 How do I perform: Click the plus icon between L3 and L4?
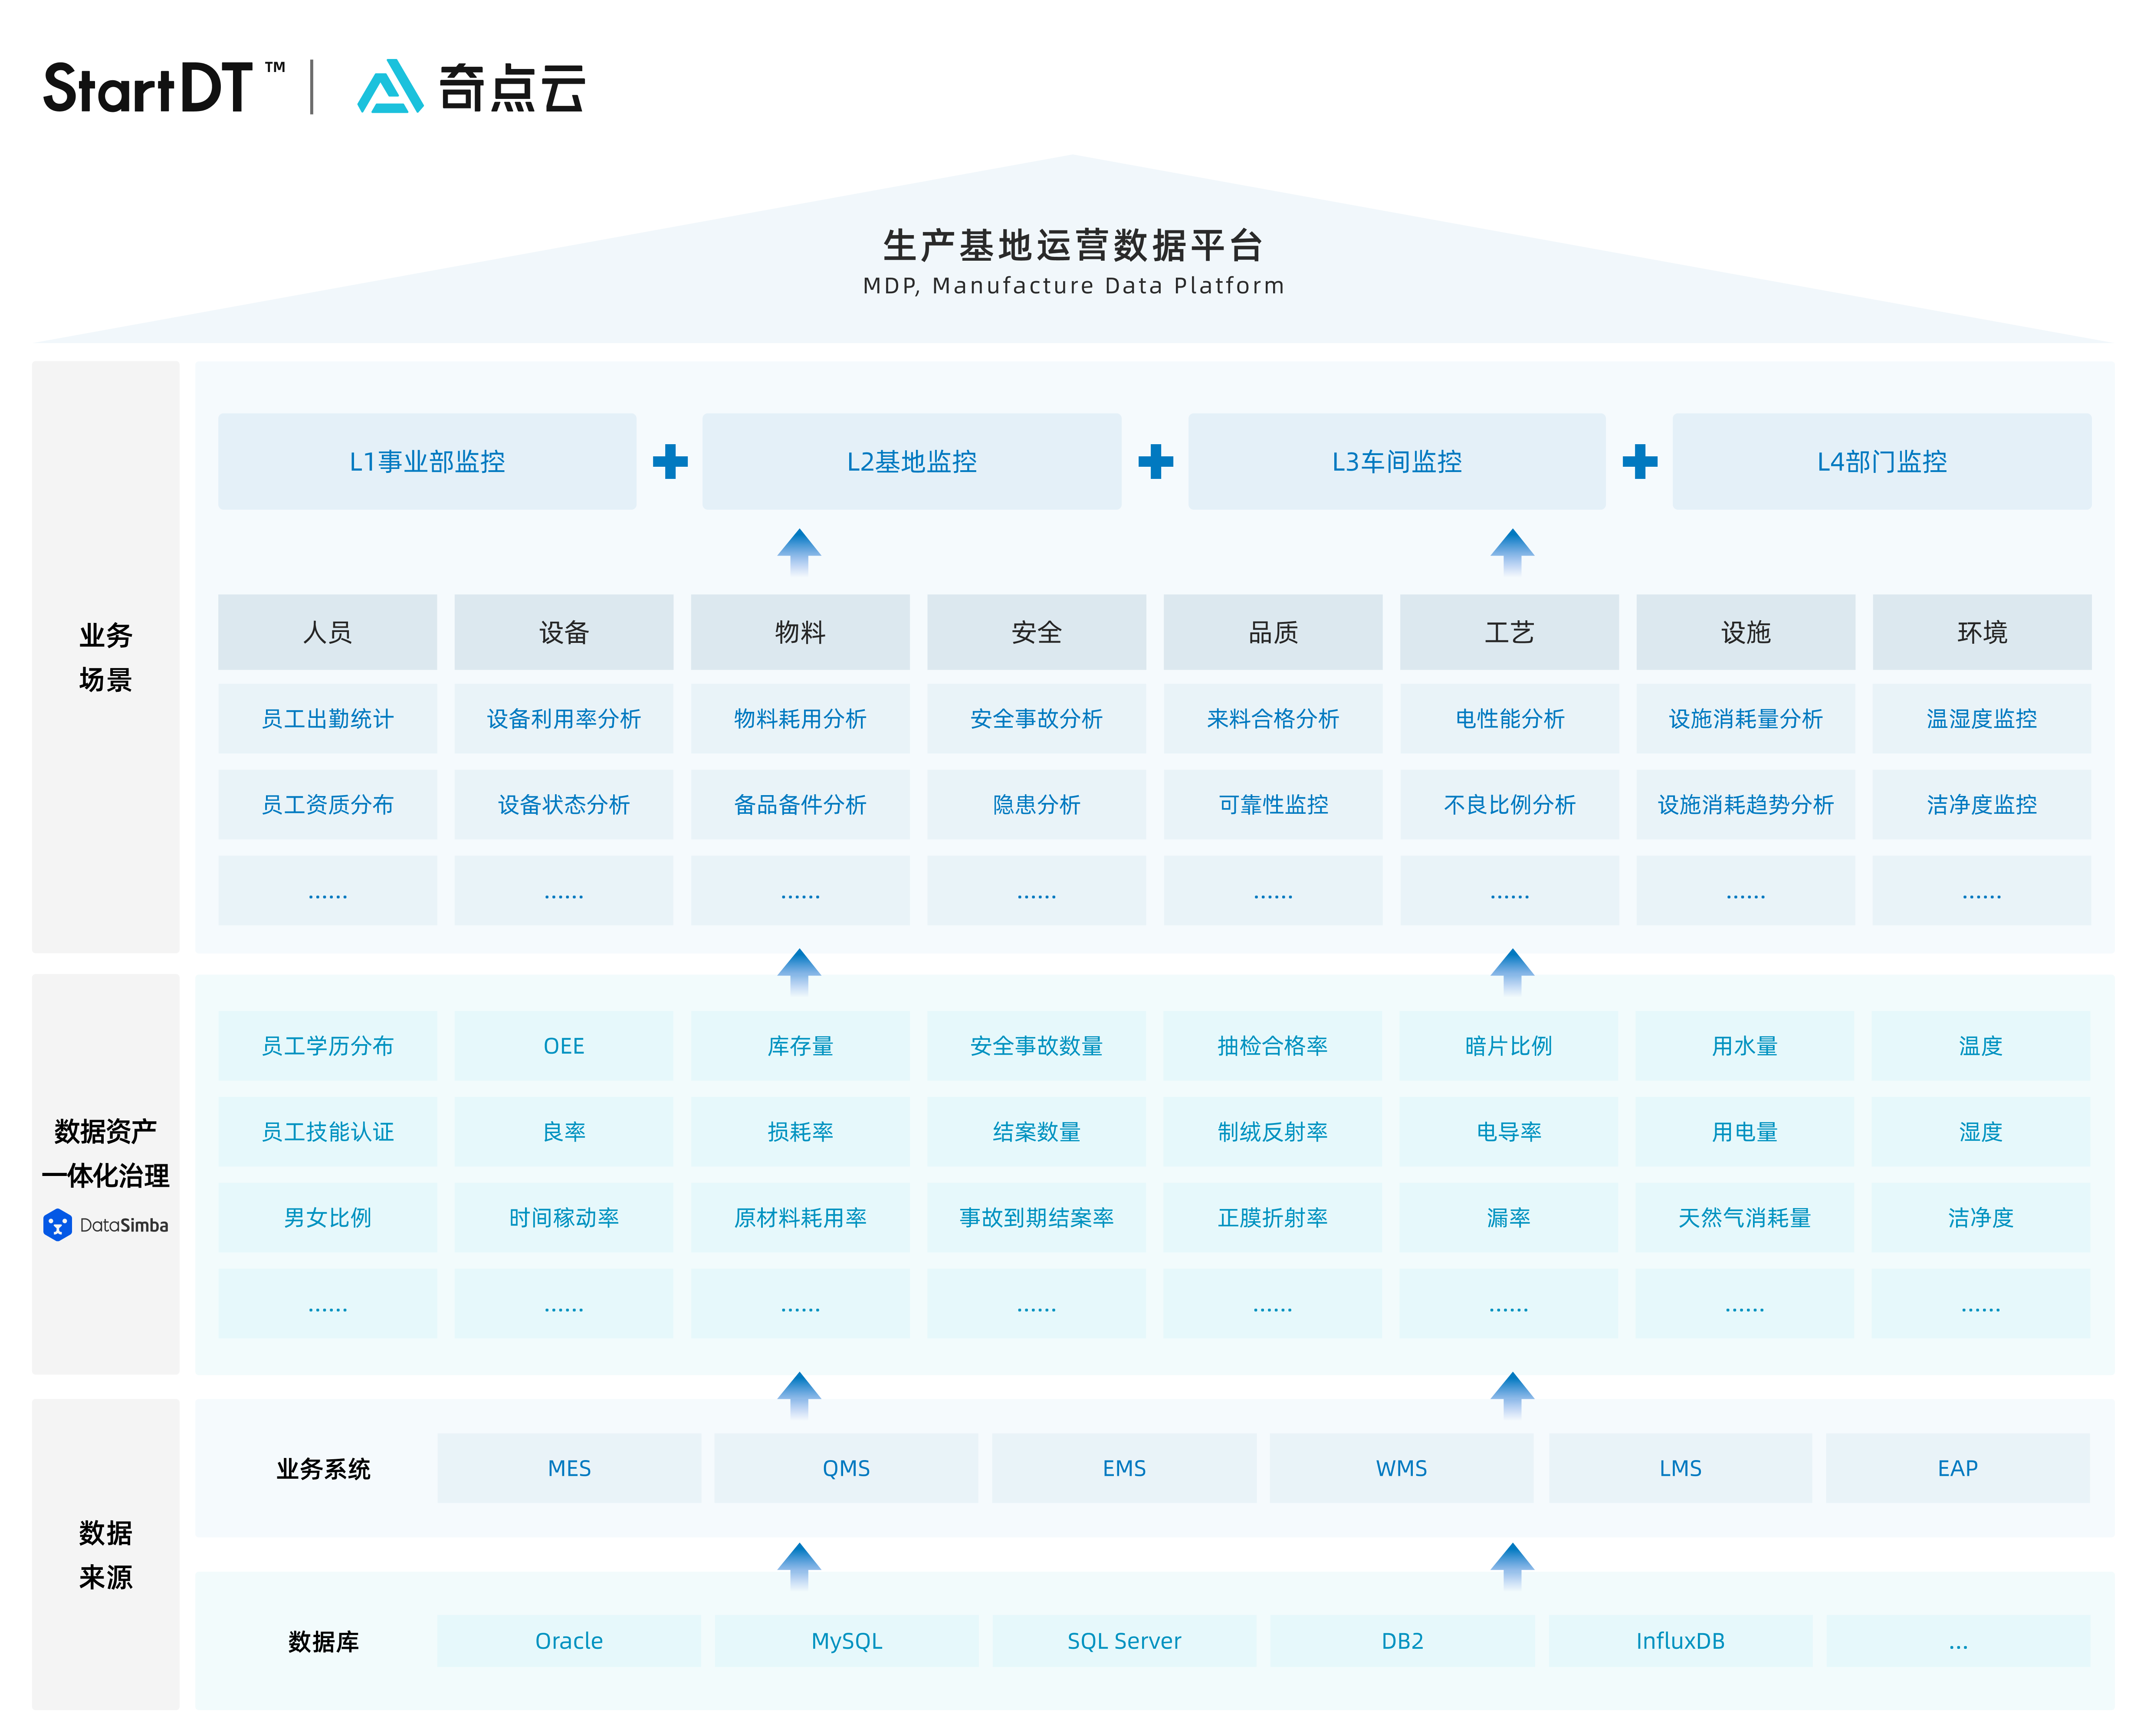(1640, 461)
